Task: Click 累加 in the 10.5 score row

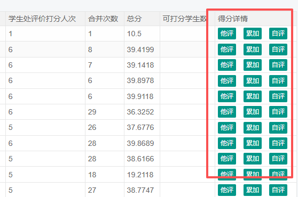Action: (x=253, y=34)
